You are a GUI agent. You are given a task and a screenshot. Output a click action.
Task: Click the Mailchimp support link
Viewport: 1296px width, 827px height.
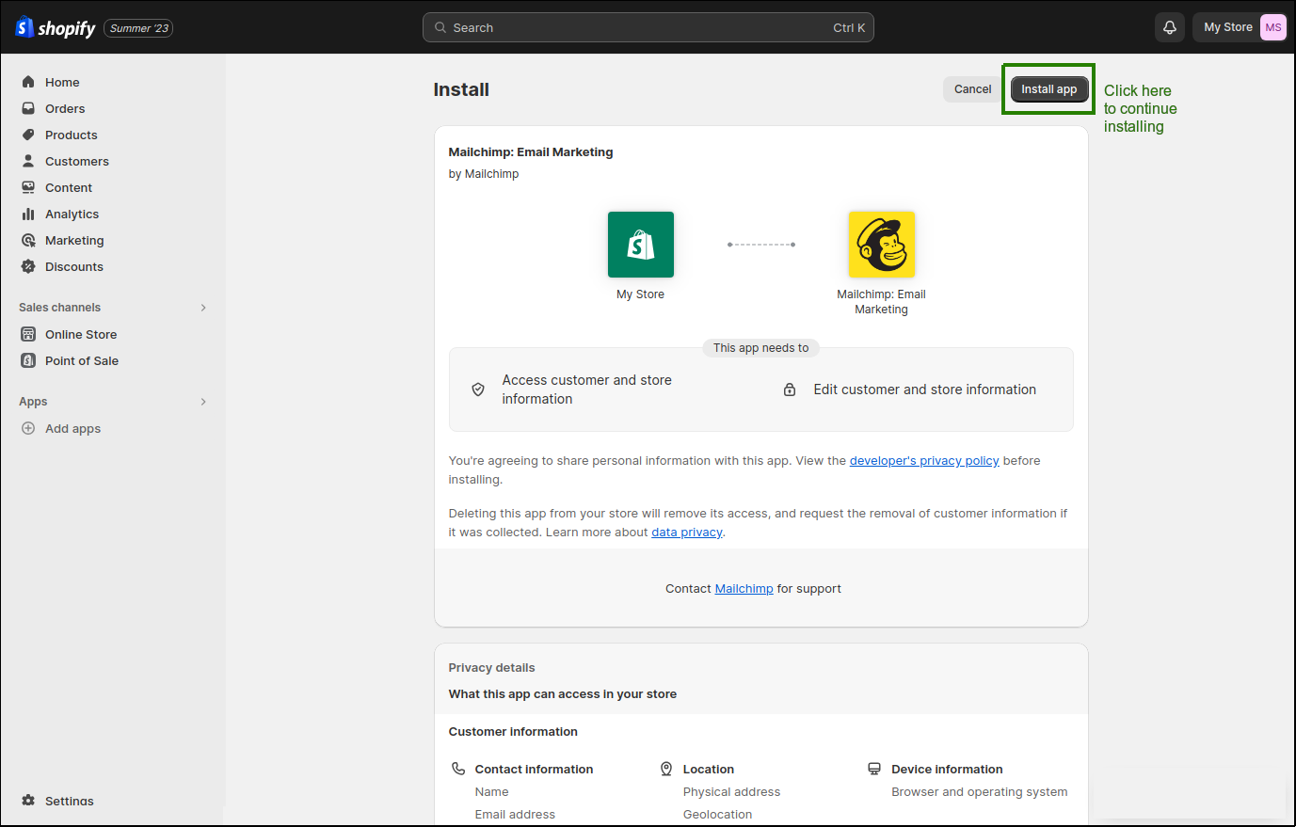[744, 589]
